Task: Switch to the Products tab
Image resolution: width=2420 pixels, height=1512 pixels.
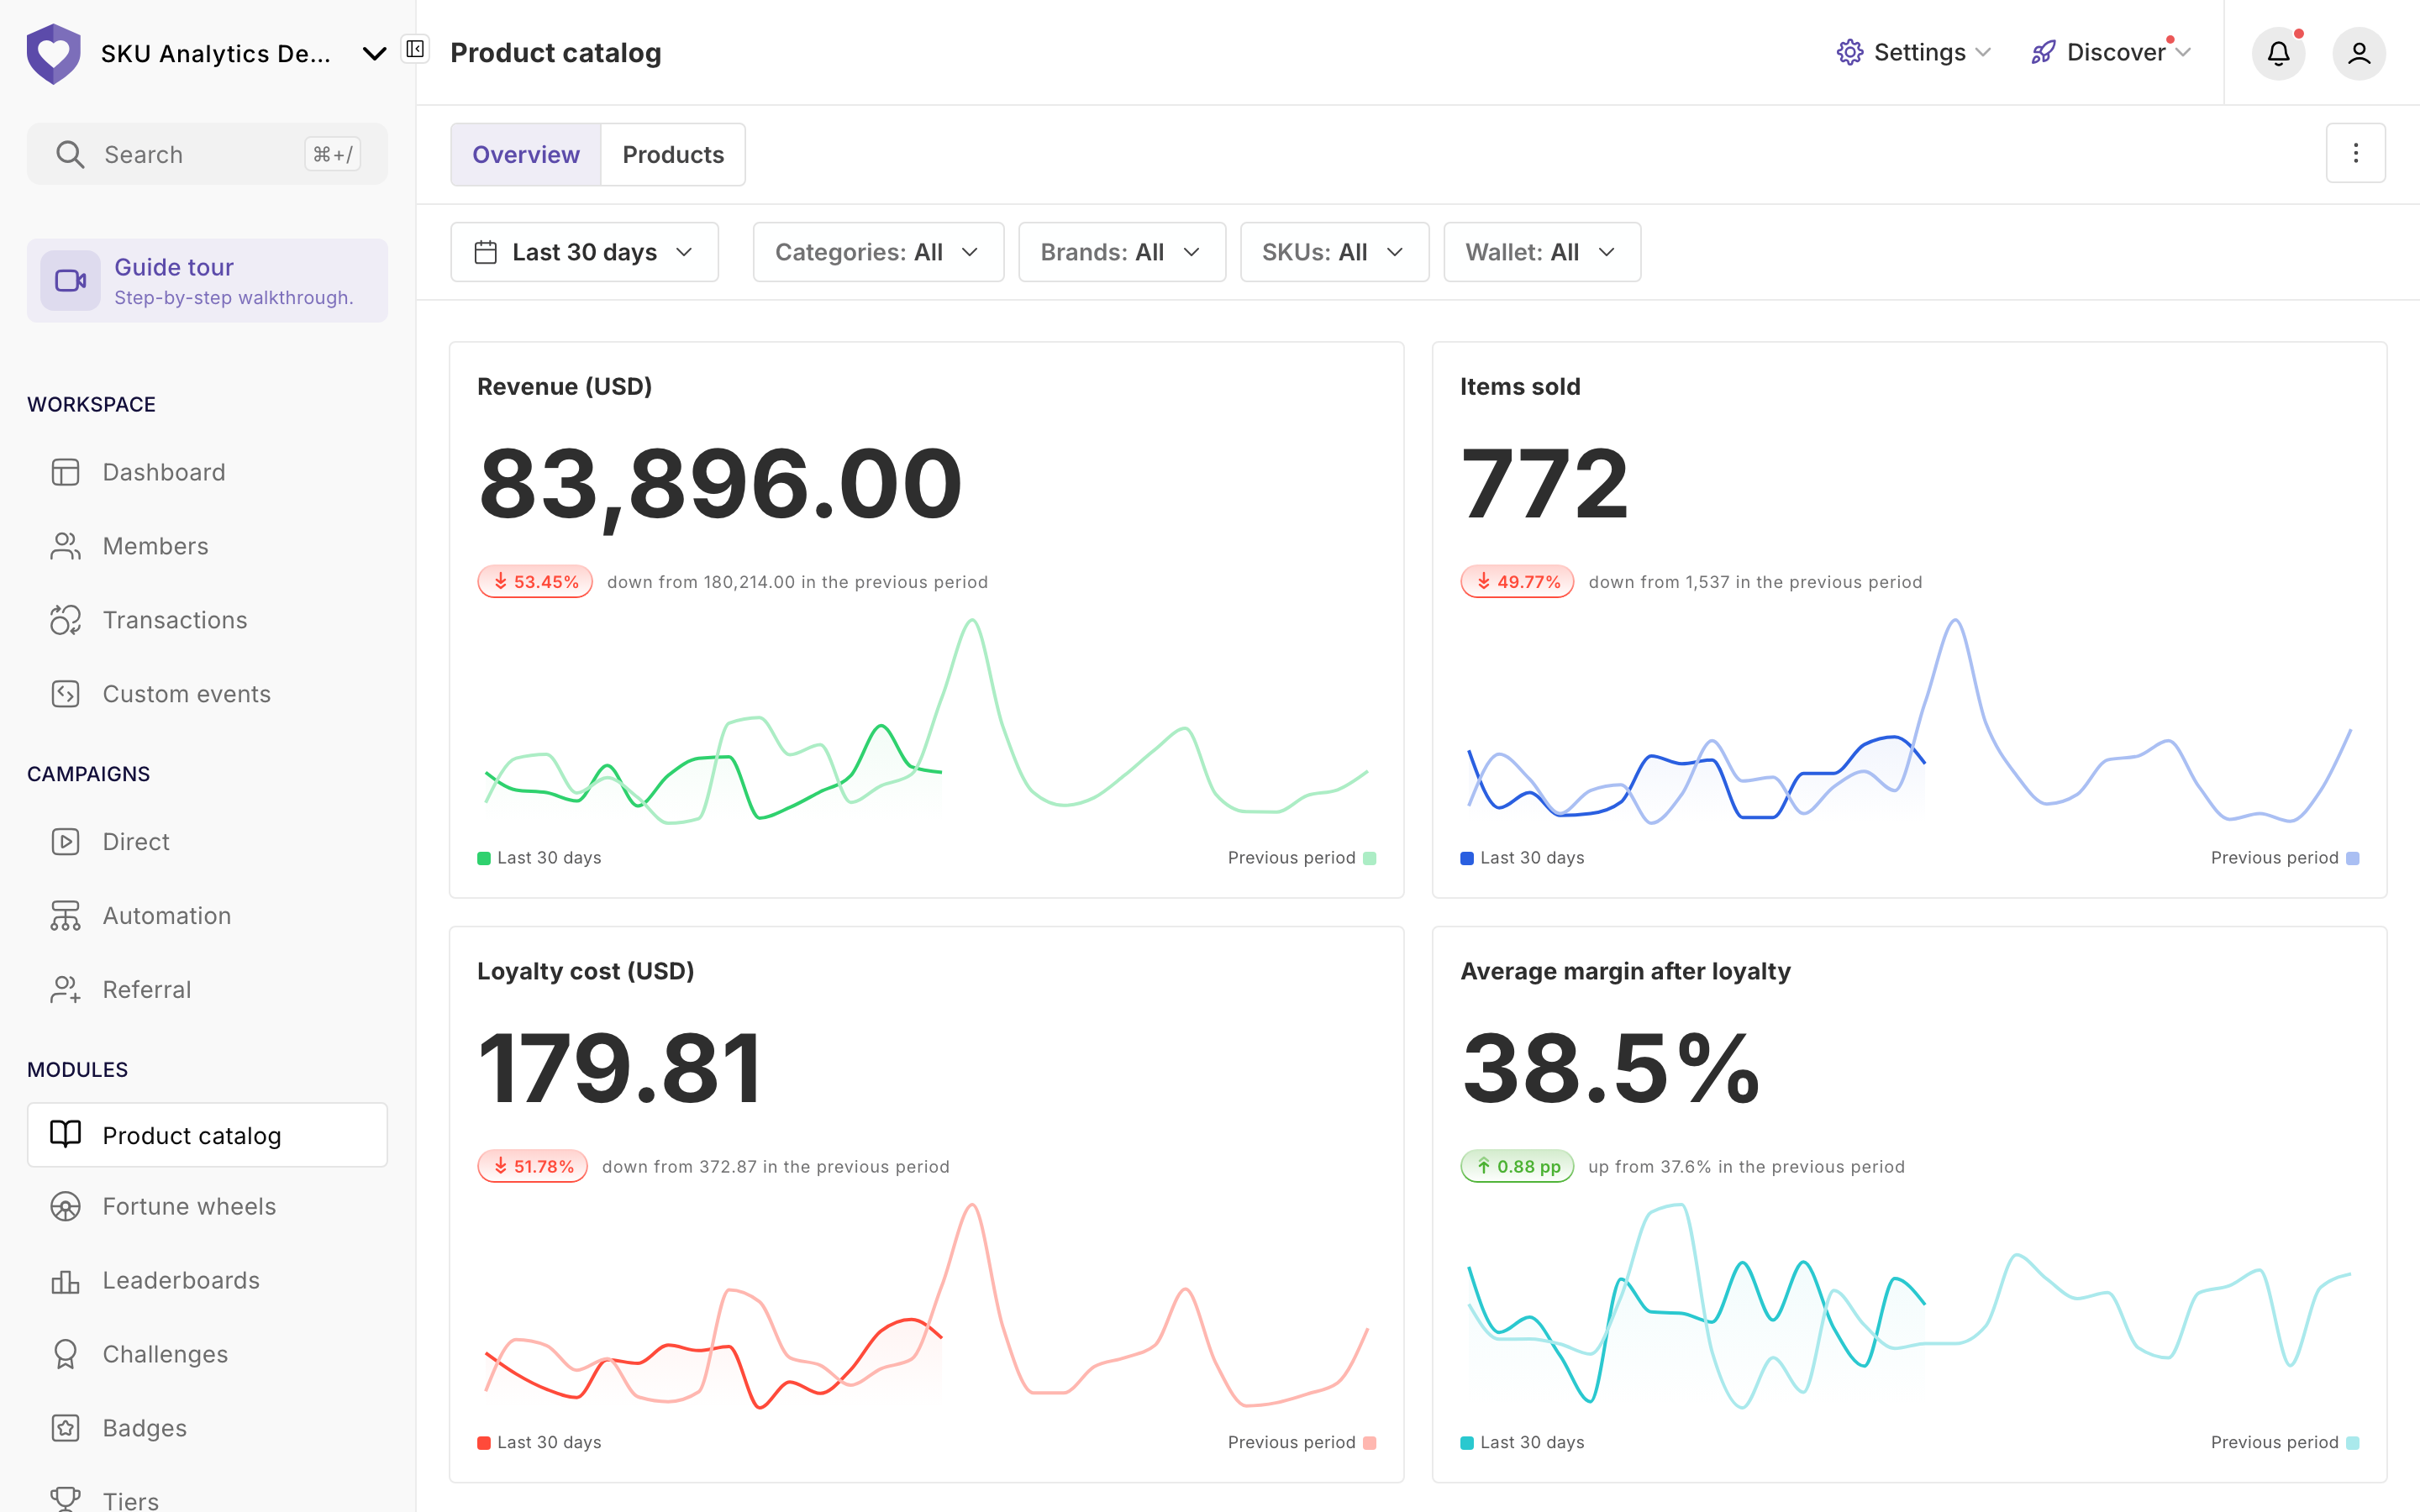Action: click(x=673, y=155)
